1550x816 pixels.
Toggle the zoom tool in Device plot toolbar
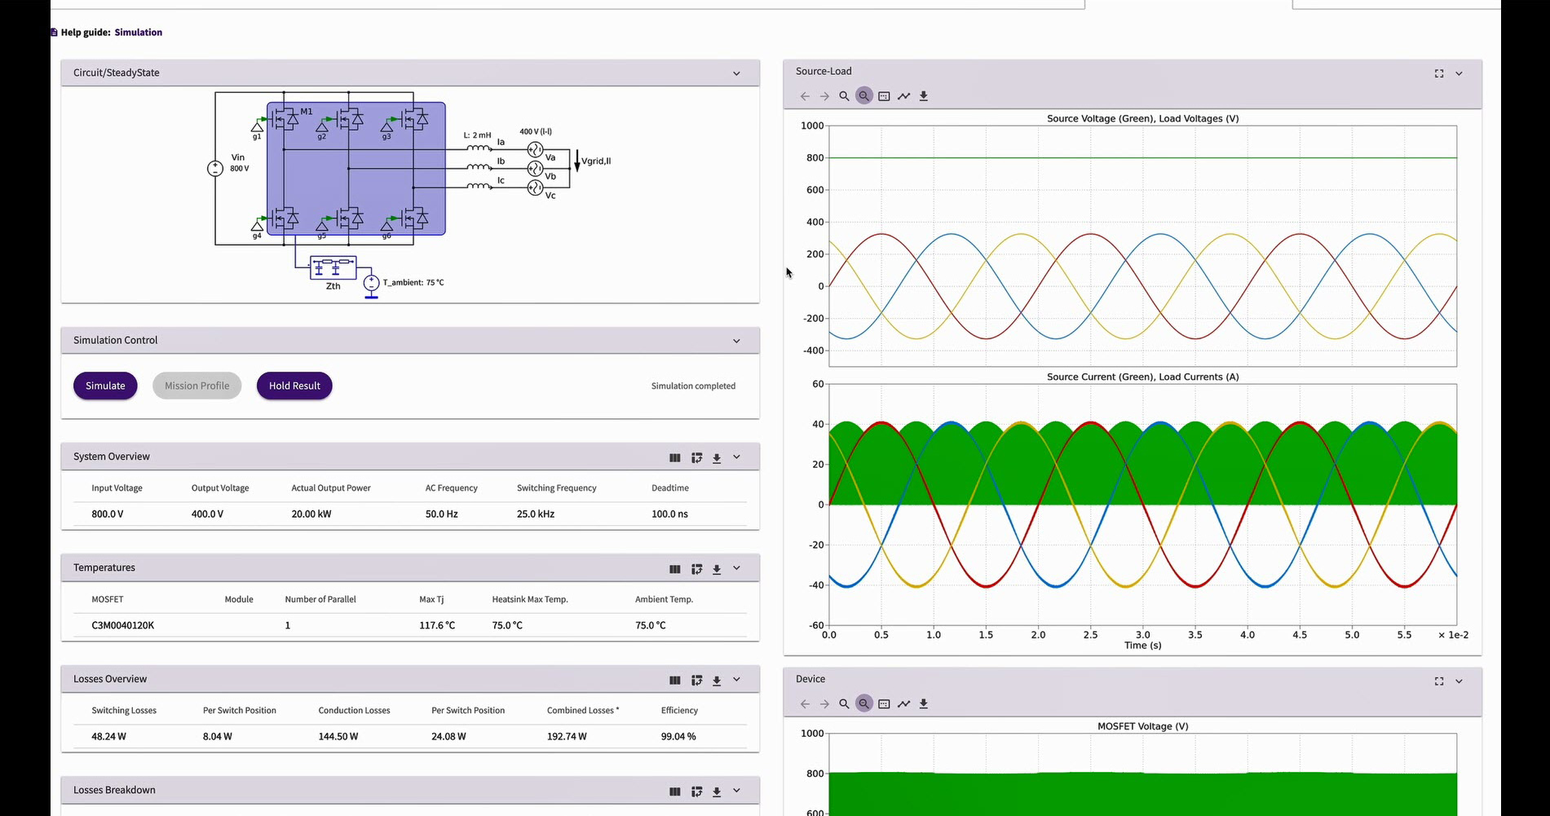point(863,704)
